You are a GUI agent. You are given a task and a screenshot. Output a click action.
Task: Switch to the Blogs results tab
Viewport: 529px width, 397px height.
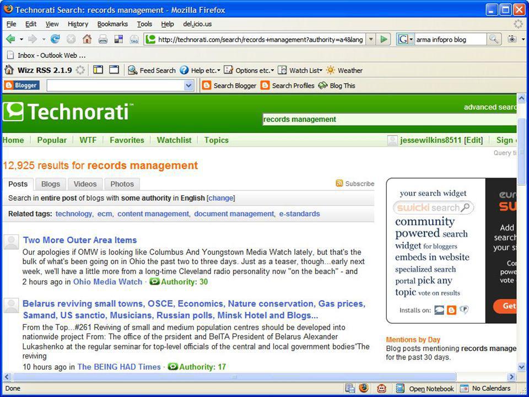[x=51, y=184]
